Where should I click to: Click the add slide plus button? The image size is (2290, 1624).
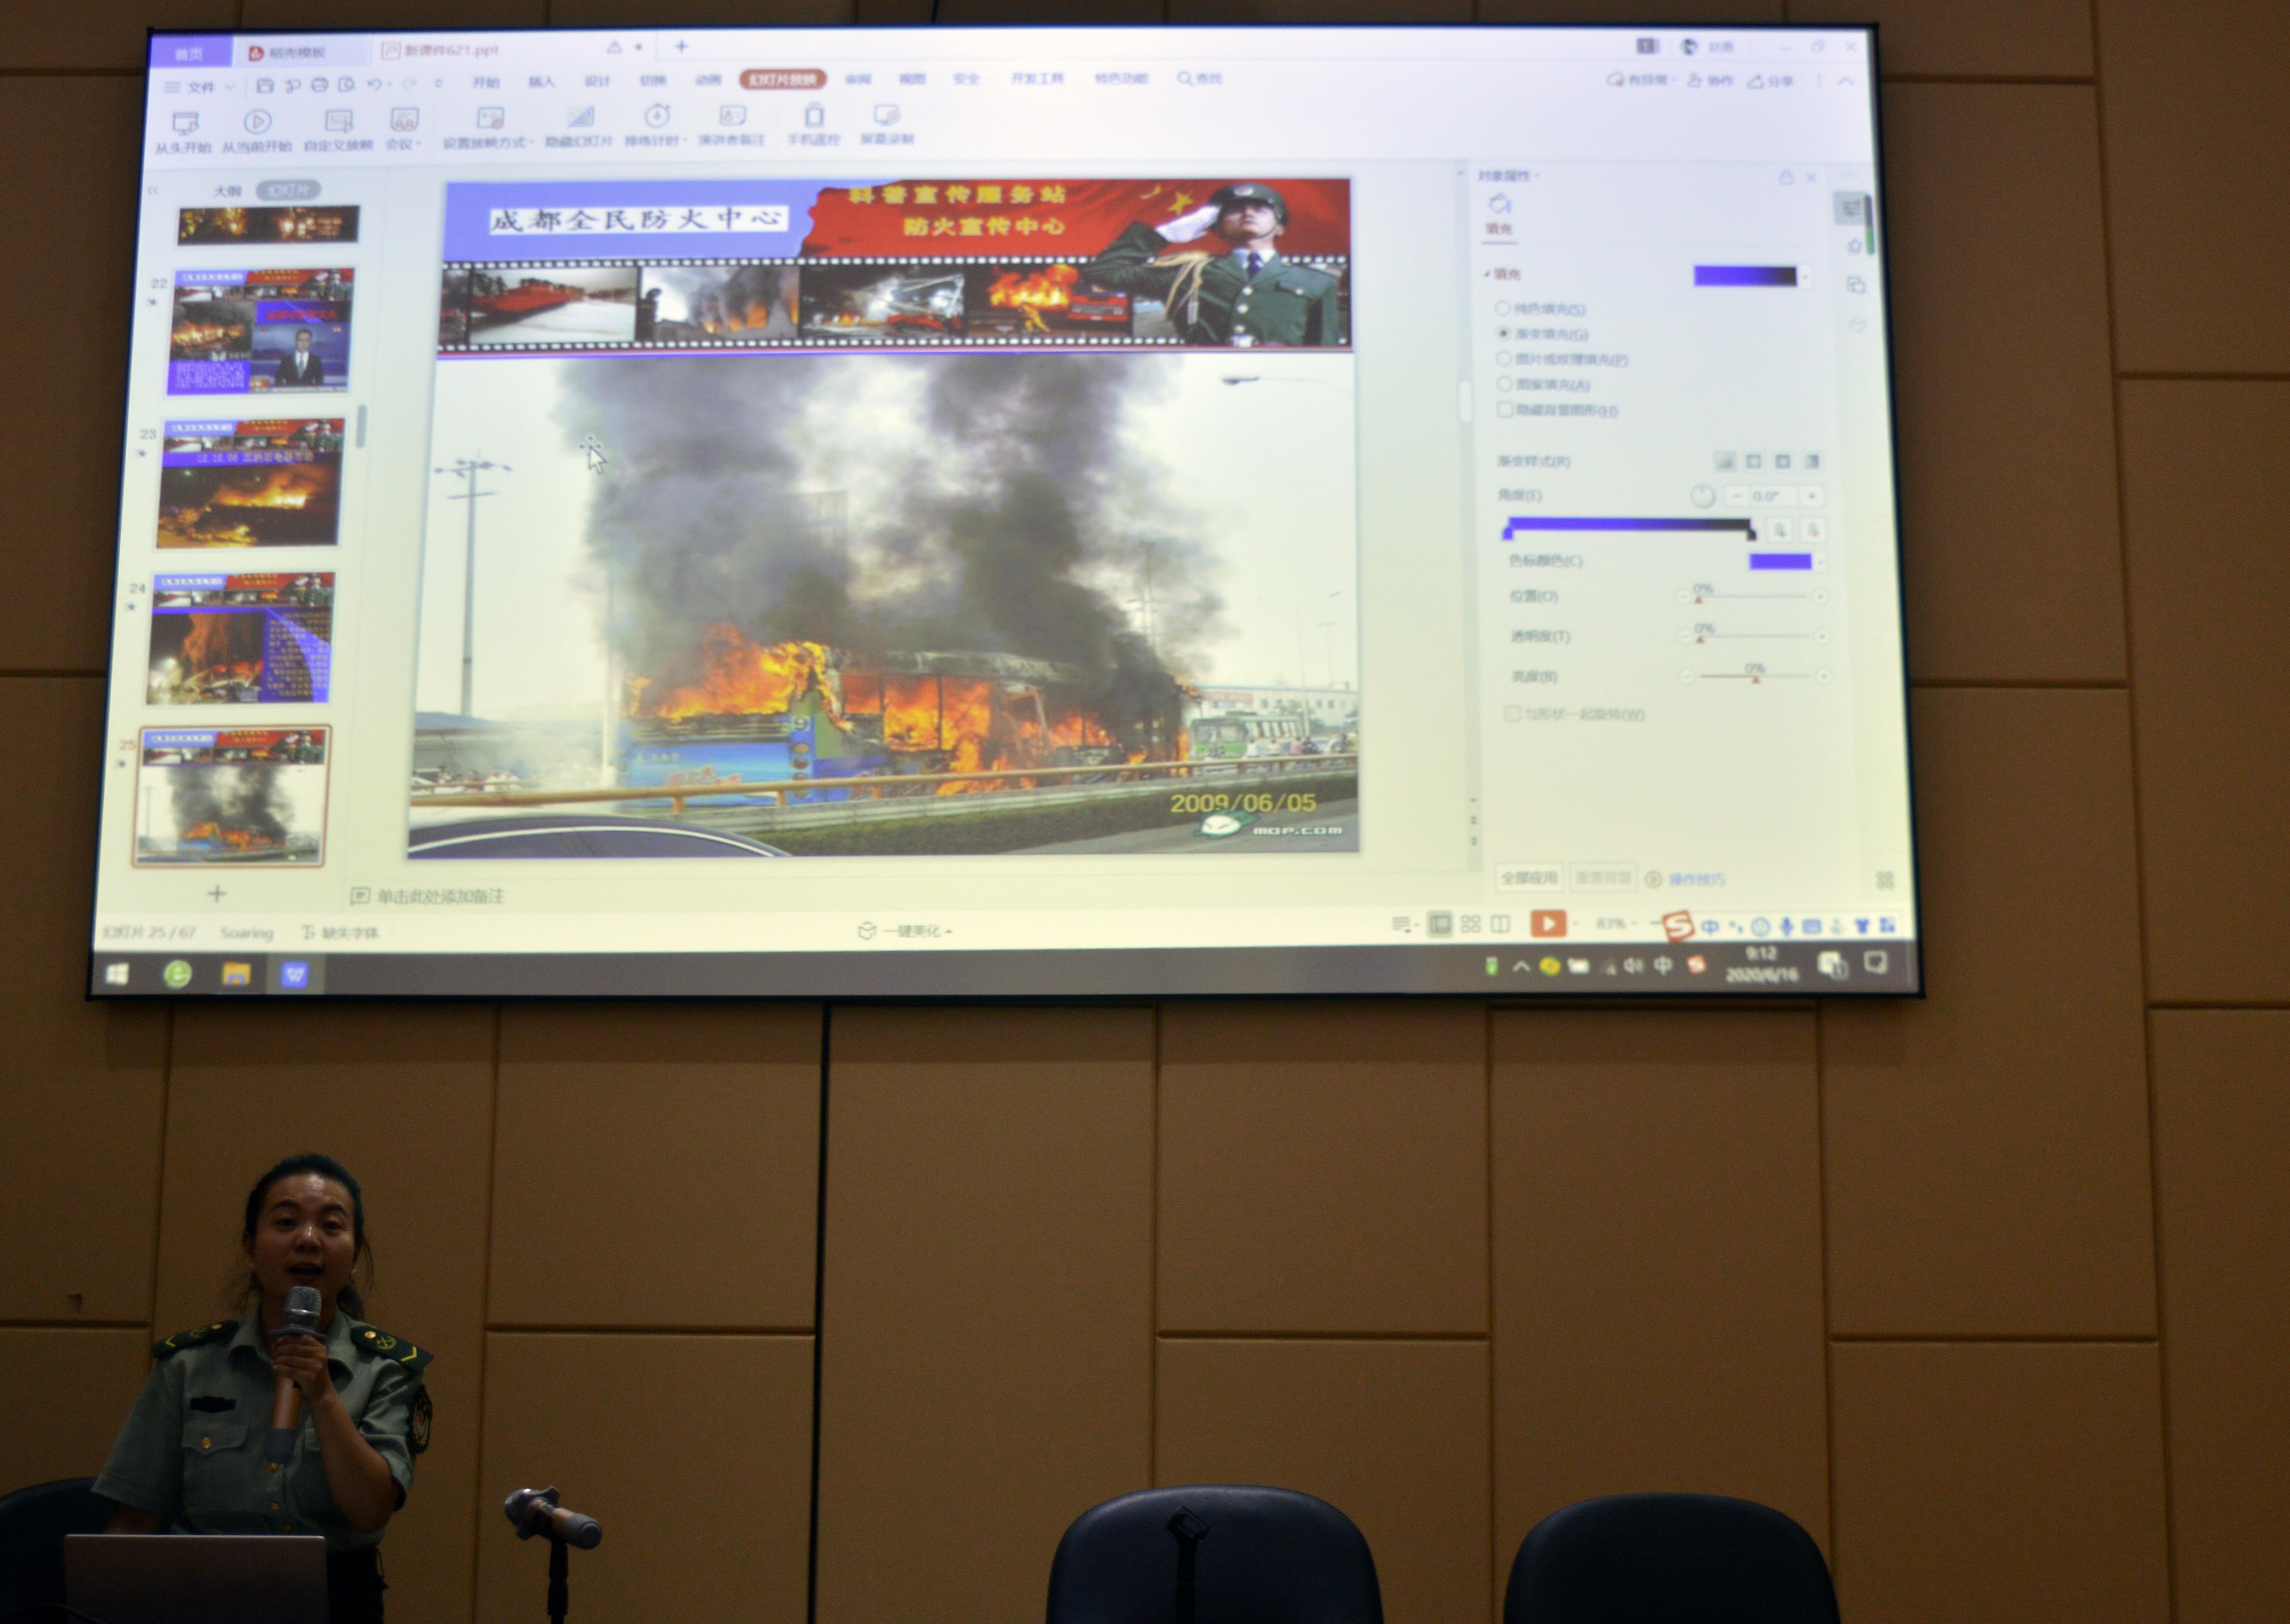(x=217, y=893)
